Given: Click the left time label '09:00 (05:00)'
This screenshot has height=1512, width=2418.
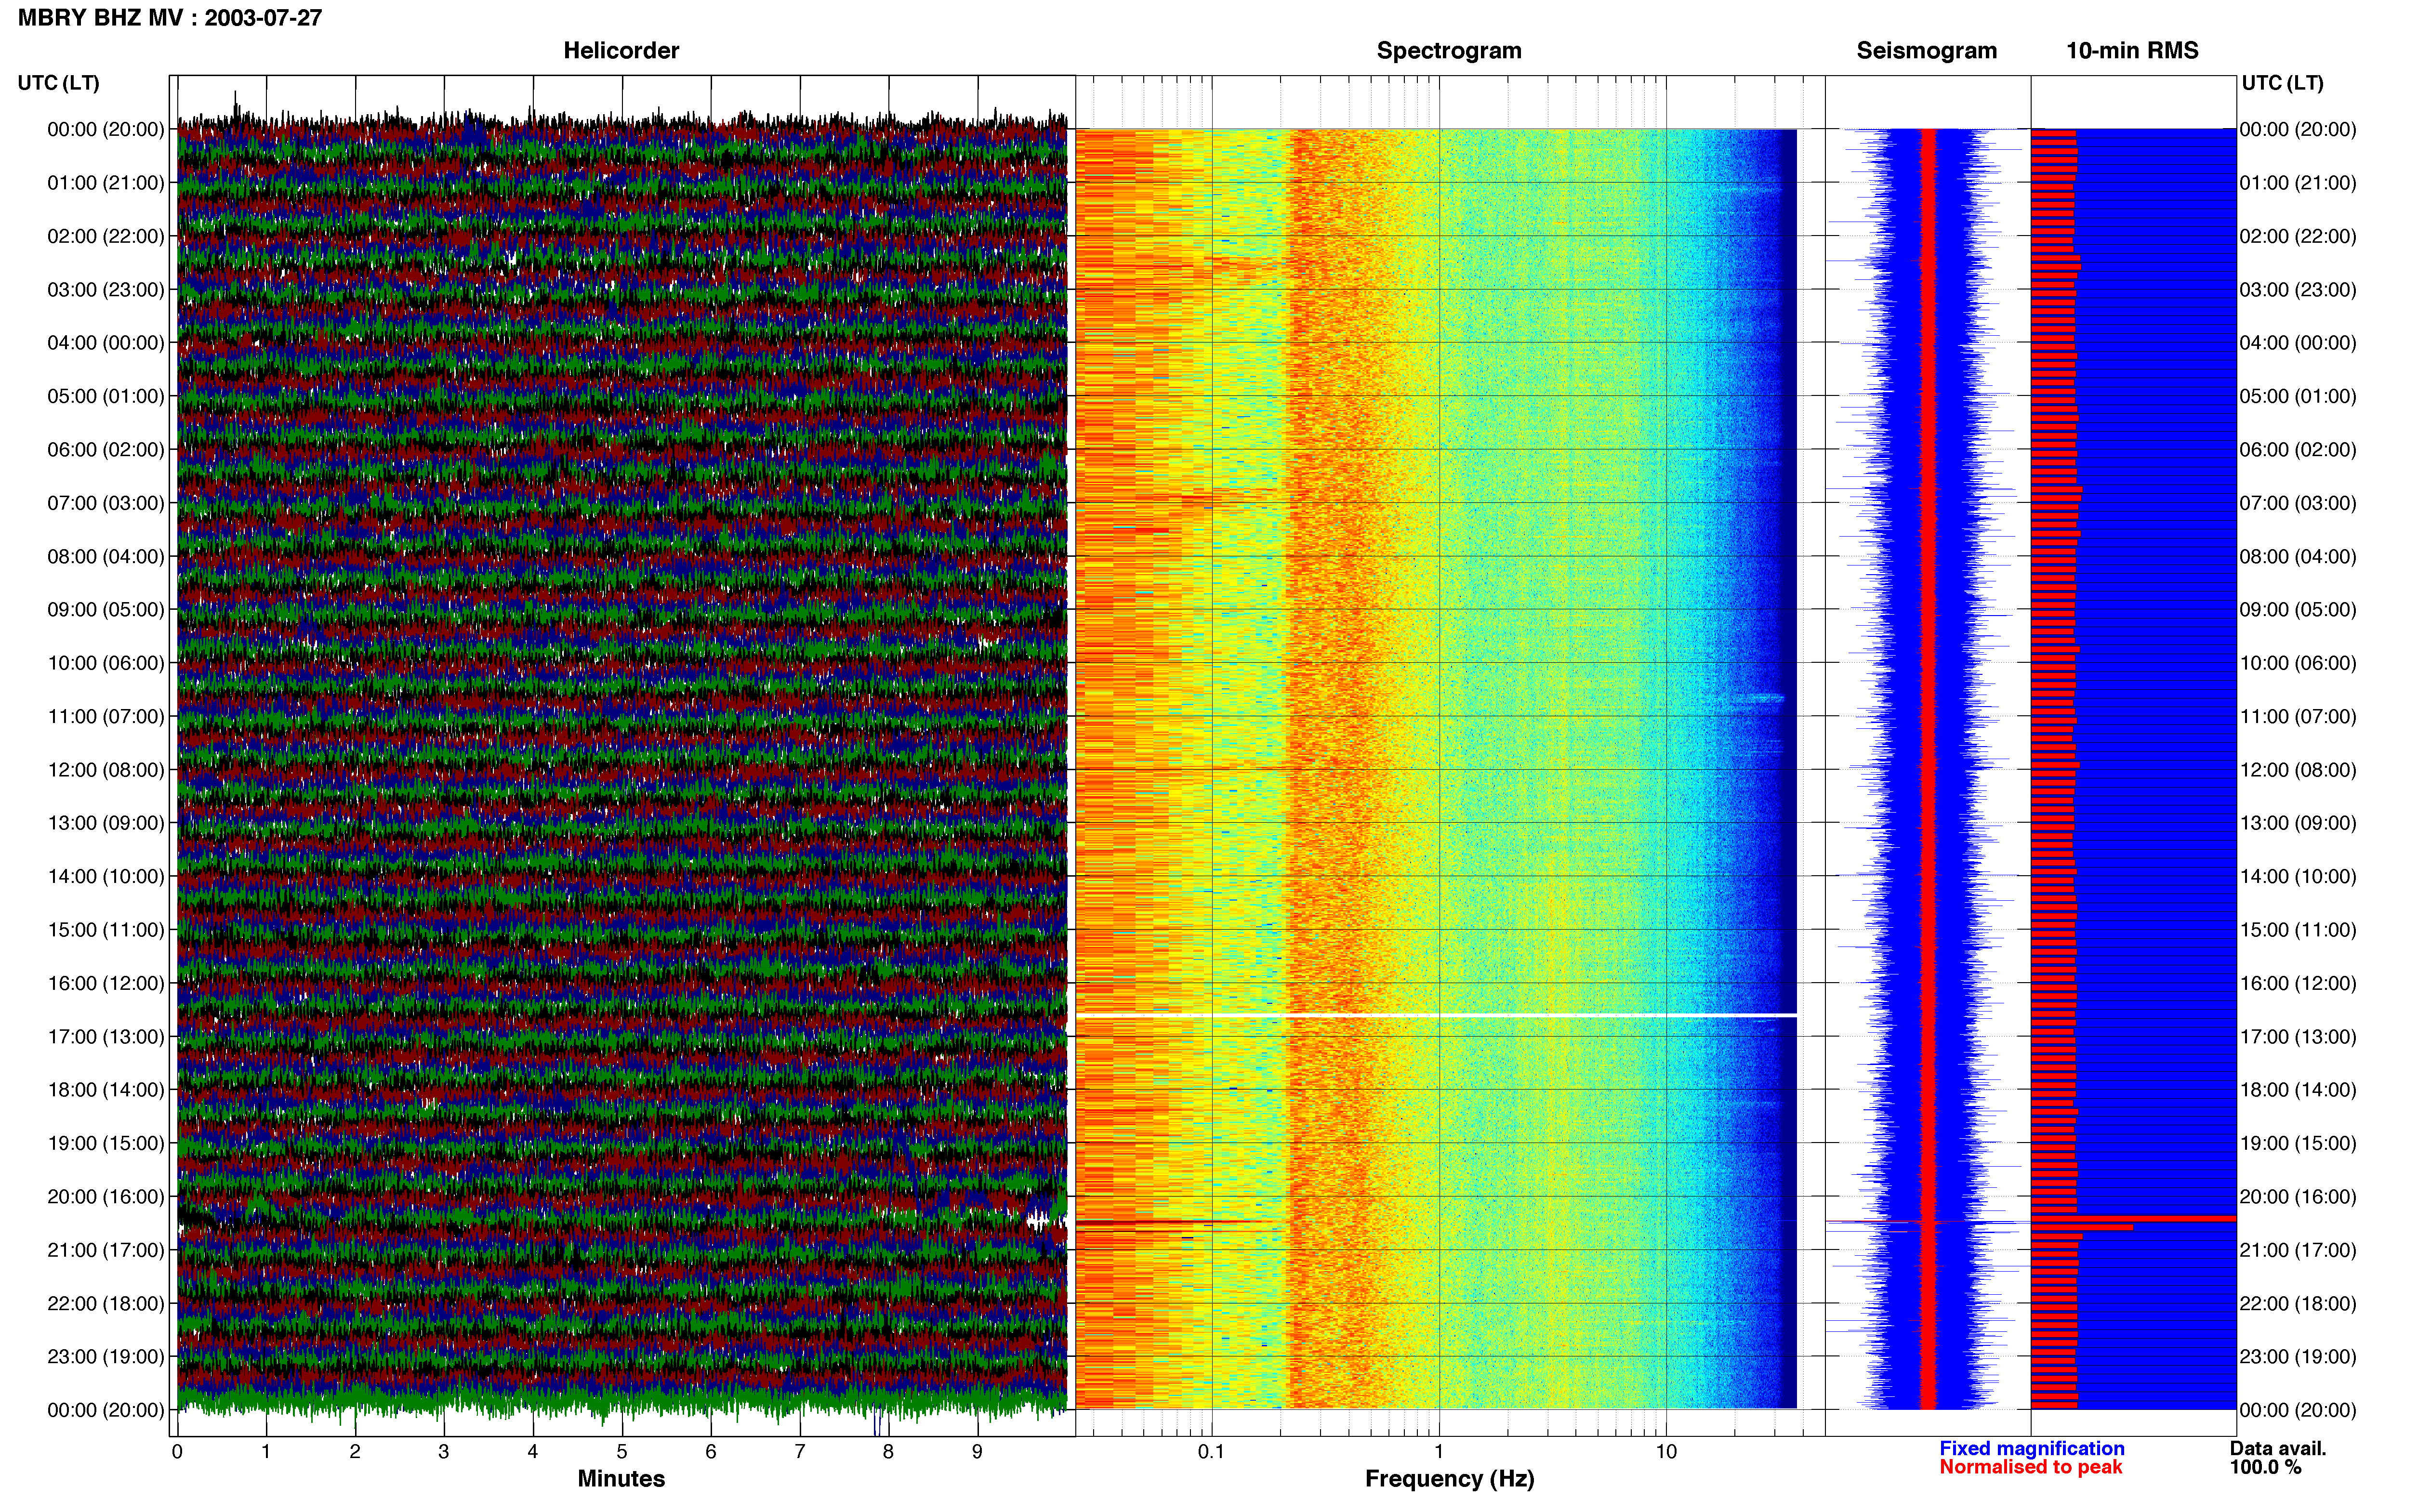Looking at the screenshot, I should click(106, 610).
